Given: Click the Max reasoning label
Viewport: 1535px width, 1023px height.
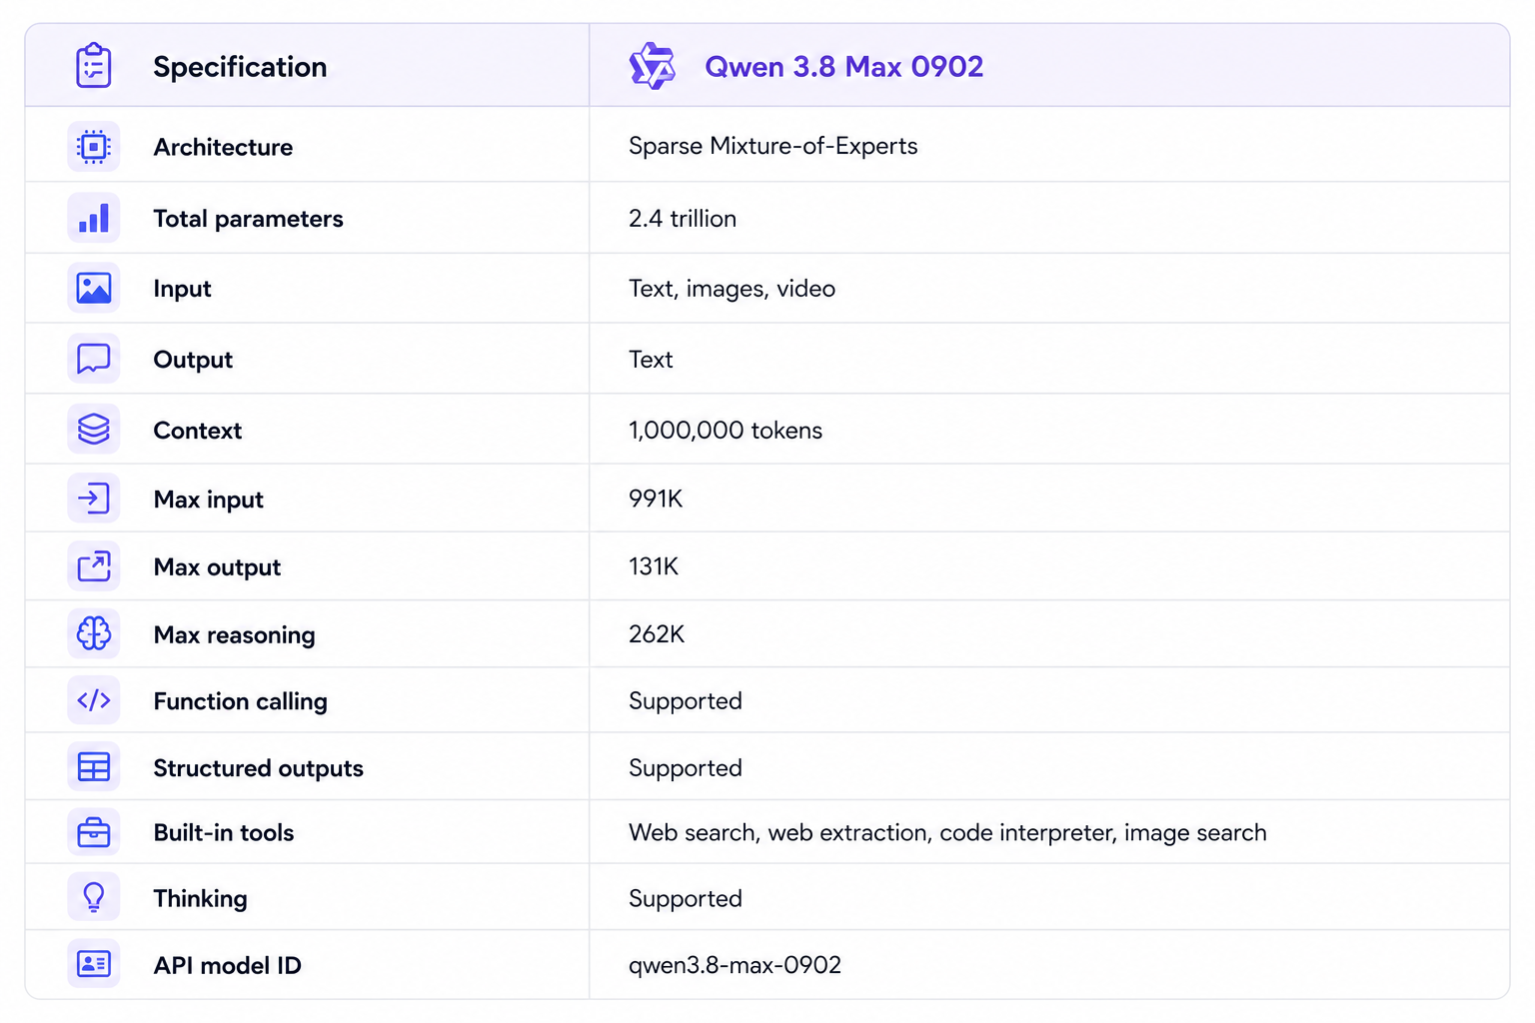Looking at the screenshot, I should click(234, 635).
